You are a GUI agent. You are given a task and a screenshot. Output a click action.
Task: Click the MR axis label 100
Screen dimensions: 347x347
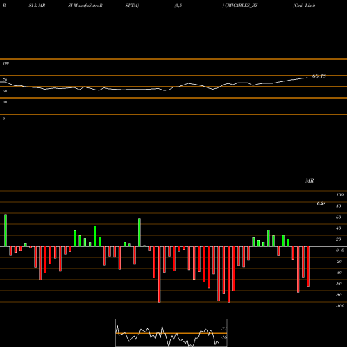coord(339,195)
